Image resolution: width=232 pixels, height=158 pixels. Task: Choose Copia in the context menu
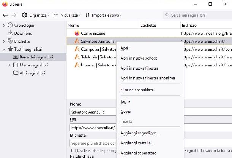150,111
